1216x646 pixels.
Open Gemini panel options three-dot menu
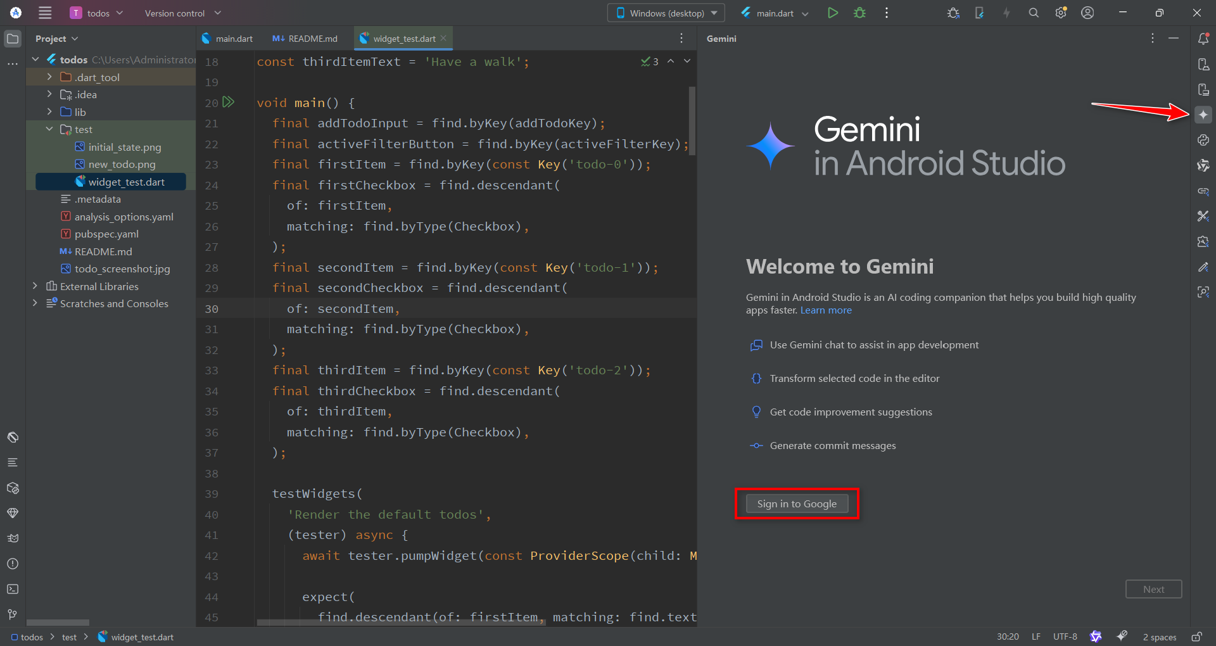point(1153,39)
